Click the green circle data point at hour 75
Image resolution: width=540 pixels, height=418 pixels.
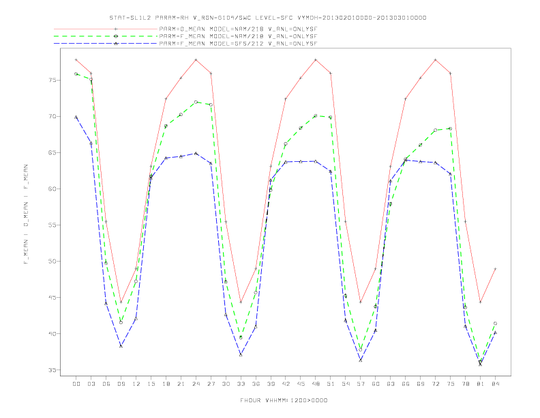[451, 128]
